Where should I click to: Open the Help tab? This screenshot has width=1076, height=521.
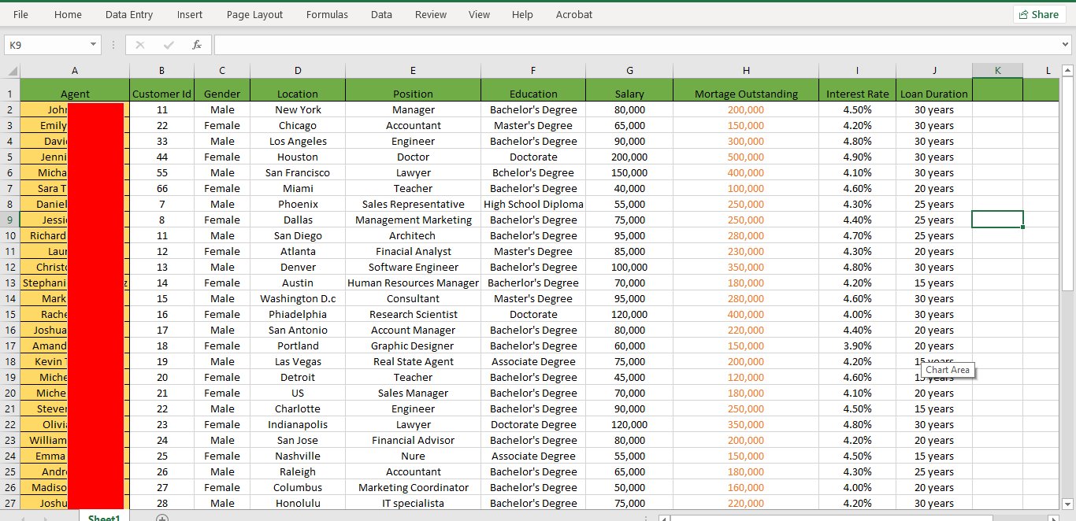click(522, 14)
